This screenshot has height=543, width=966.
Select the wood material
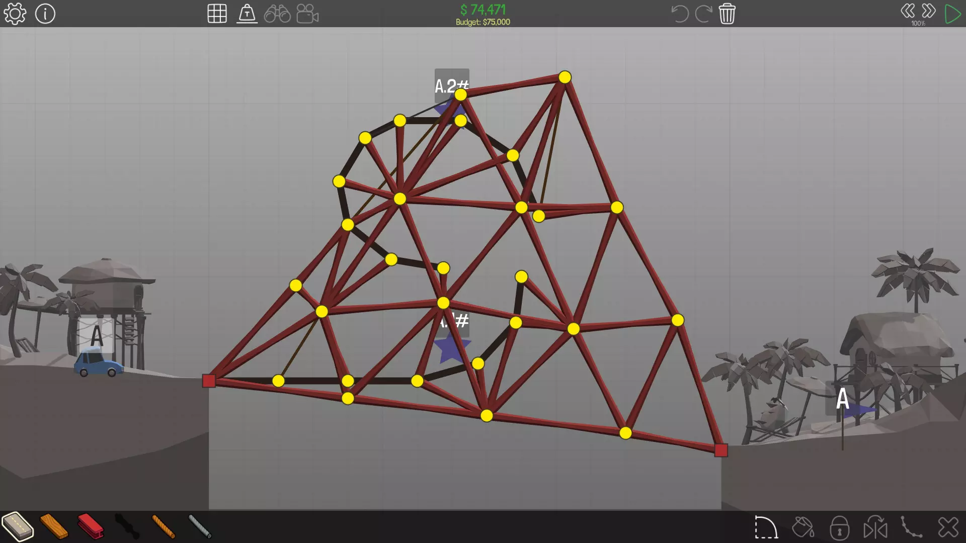[54, 526]
